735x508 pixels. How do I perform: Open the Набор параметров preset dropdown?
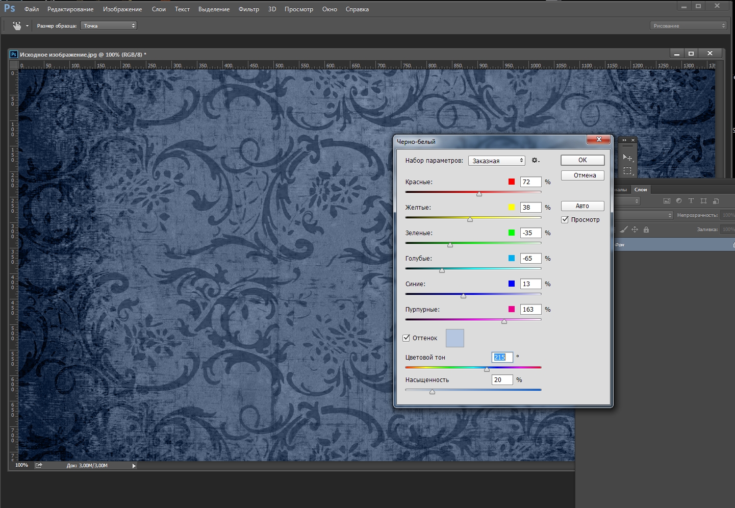pyautogui.click(x=497, y=161)
